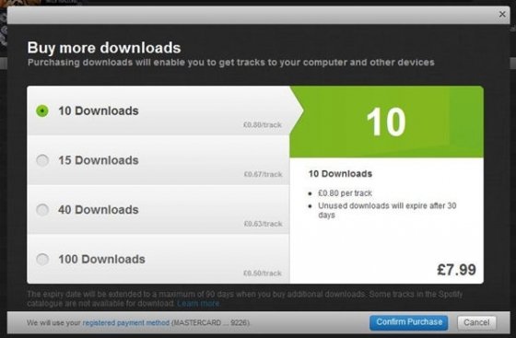Select the 10 Downloads radio button
The image size is (516, 338).
click(x=42, y=111)
